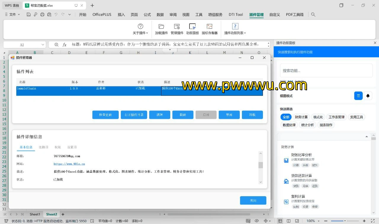Filter by 工作表管理 category
Screen dimensions: 379x224
point(337,117)
